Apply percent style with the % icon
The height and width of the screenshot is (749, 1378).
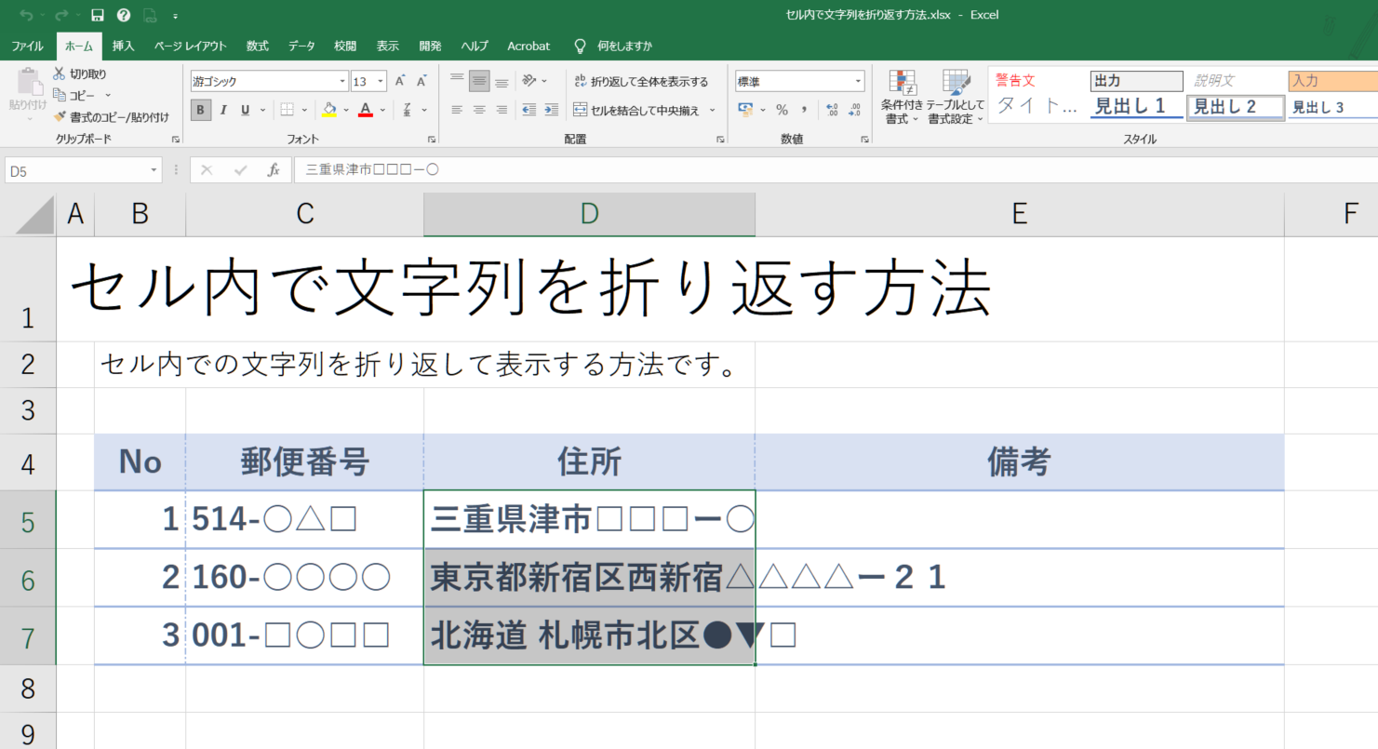click(x=782, y=110)
